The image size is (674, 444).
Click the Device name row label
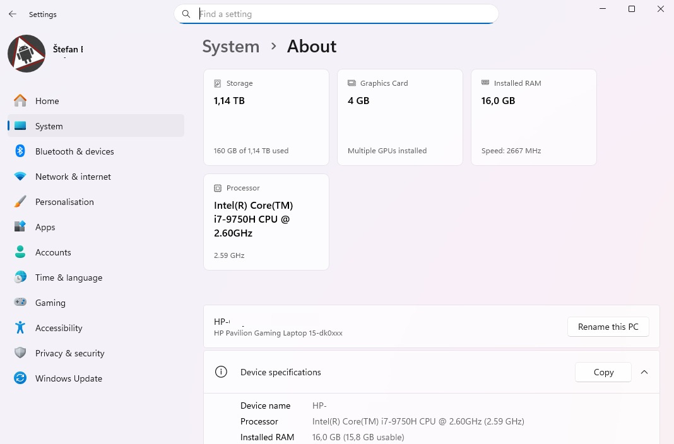click(265, 406)
